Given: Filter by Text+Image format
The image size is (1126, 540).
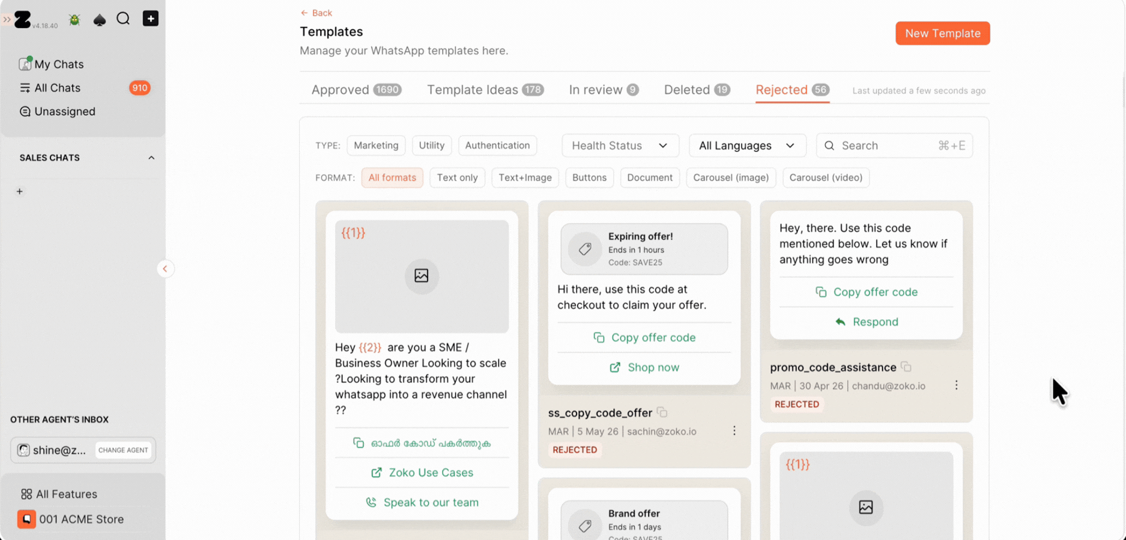Looking at the screenshot, I should click(525, 178).
